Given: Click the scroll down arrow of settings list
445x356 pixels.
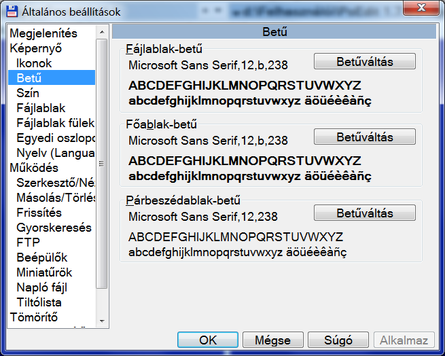Looking at the screenshot, I should click(102, 320).
